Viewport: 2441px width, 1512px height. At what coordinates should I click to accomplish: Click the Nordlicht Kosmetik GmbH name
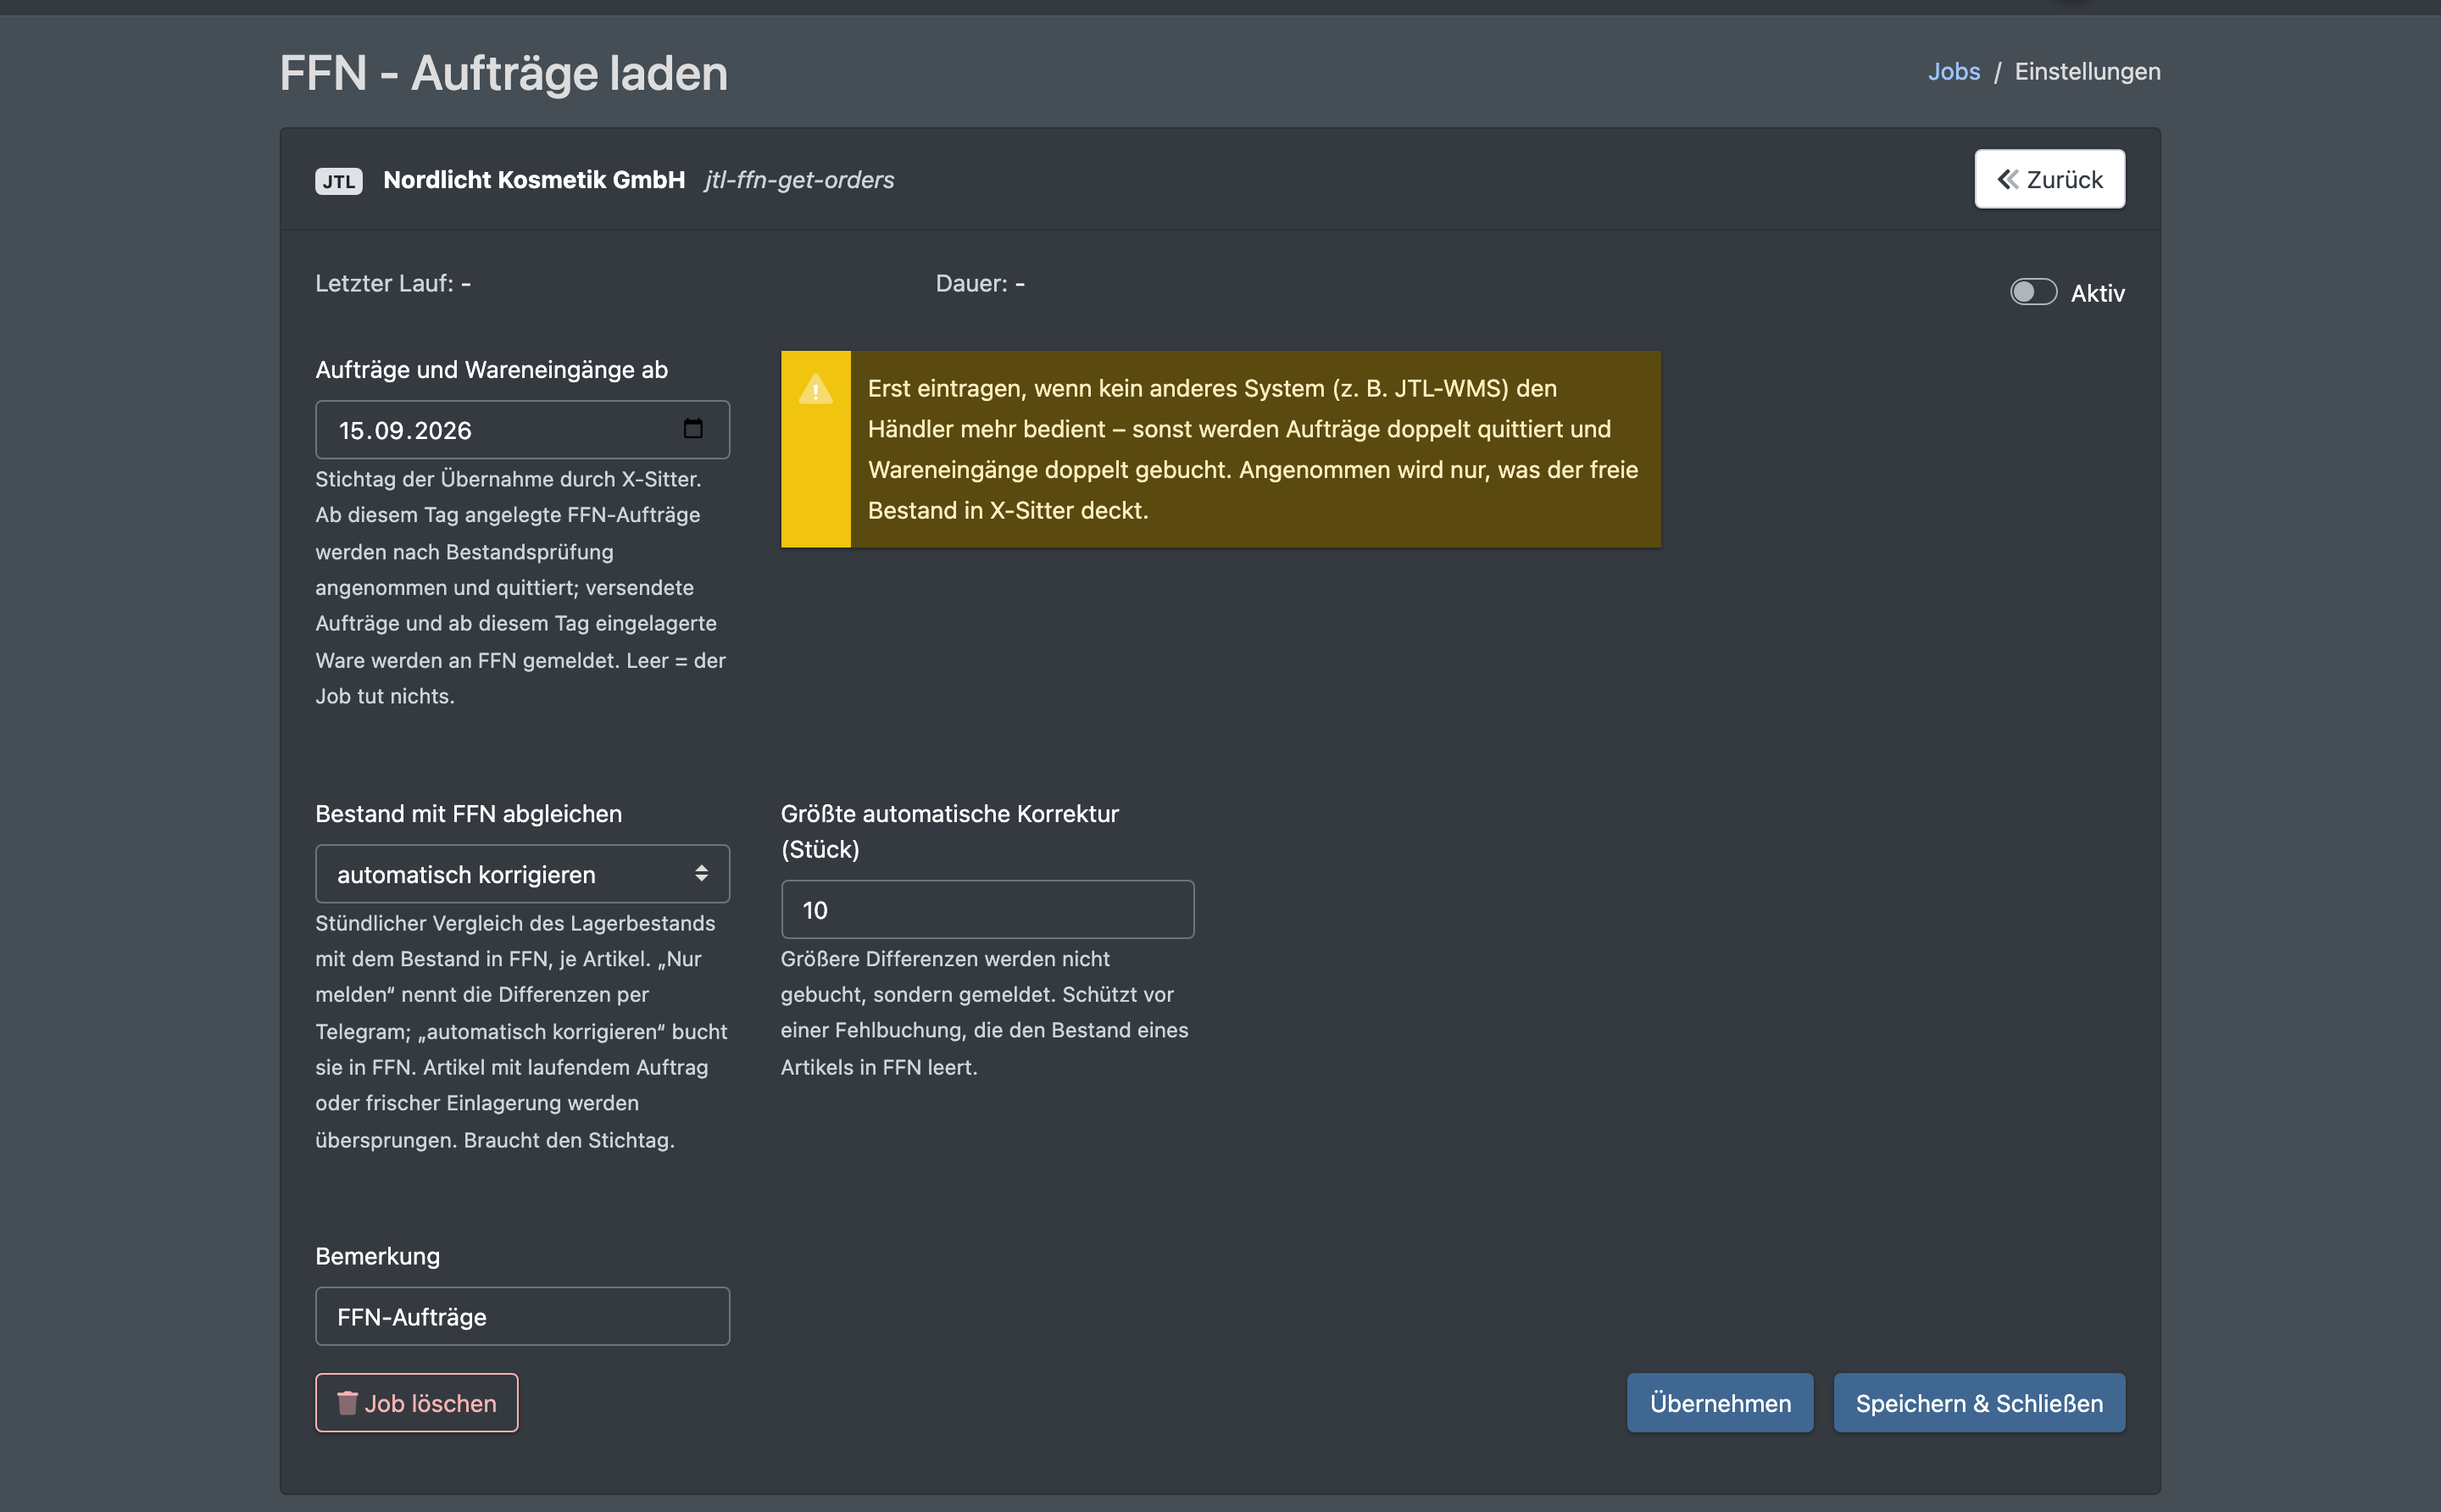pyautogui.click(x=534, y=180)
